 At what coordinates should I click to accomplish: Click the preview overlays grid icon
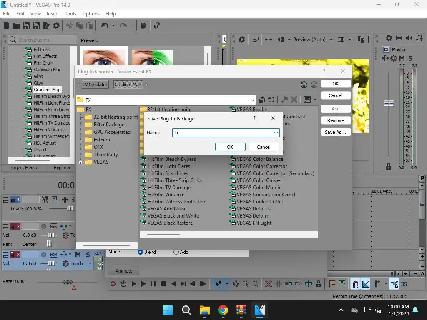tap(341, 40)
